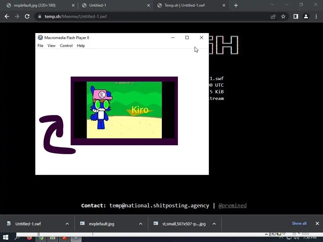Screen dimensions: 323x242
Task: Switch to the Untitled-1 tab
Action: [115, 5]
